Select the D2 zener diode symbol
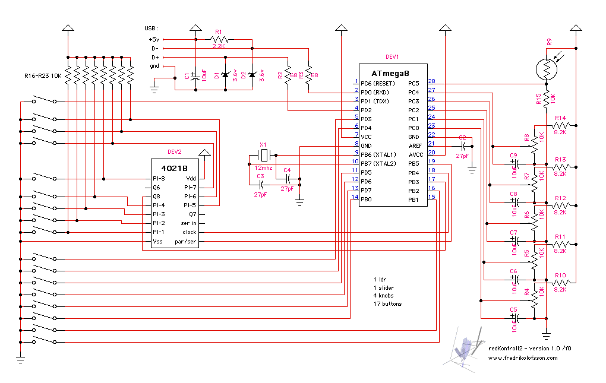606x383 pixels. click(252, 75)
